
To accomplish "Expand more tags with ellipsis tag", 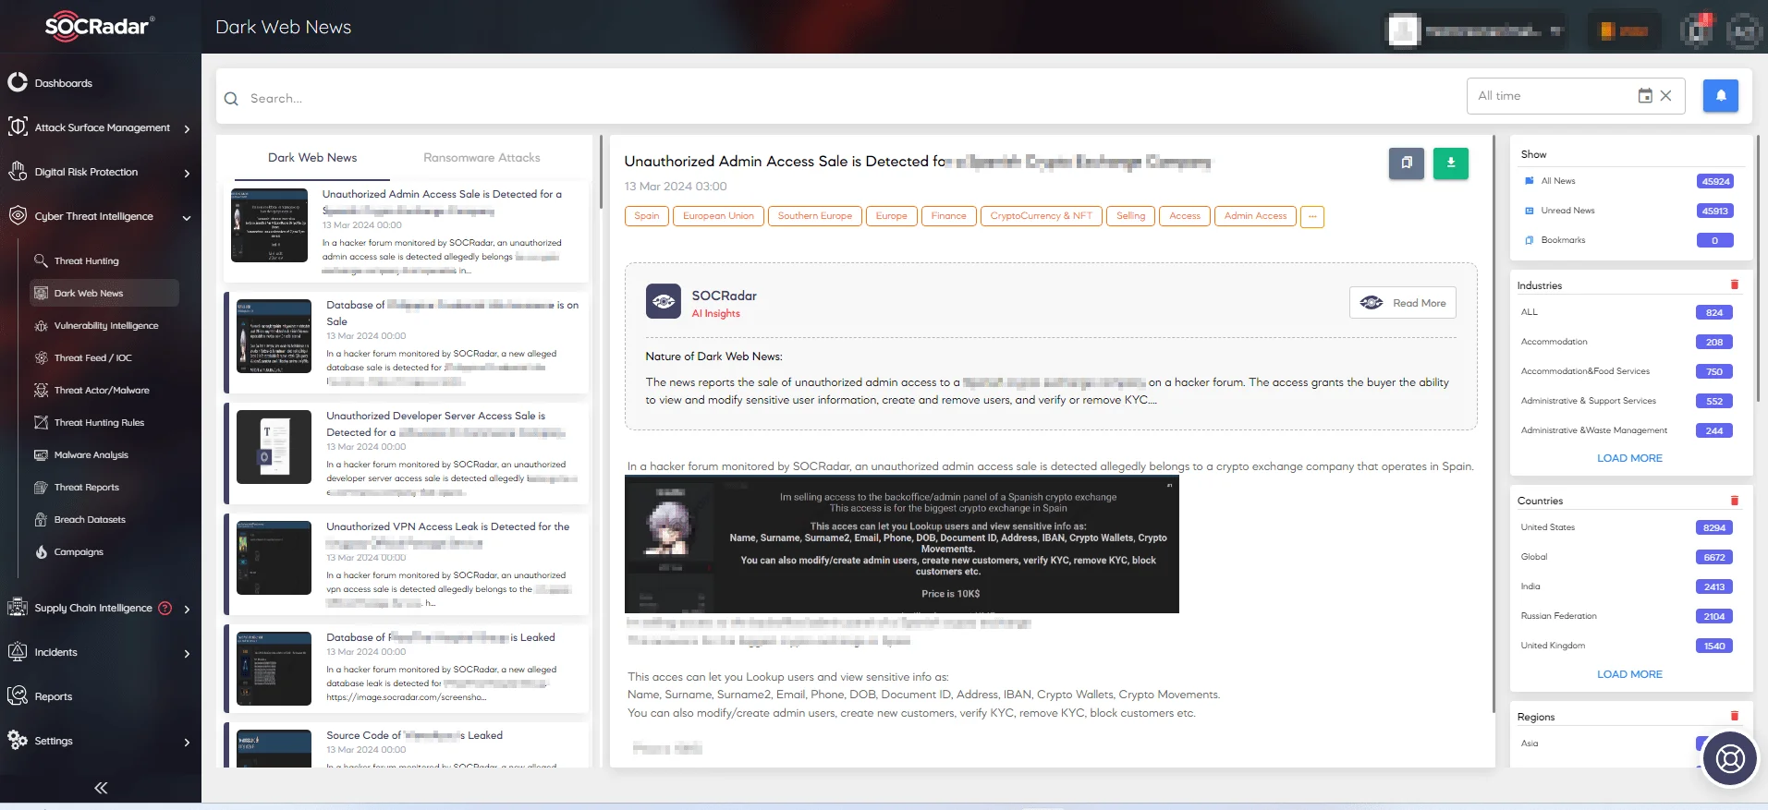I will (1312, 216).
